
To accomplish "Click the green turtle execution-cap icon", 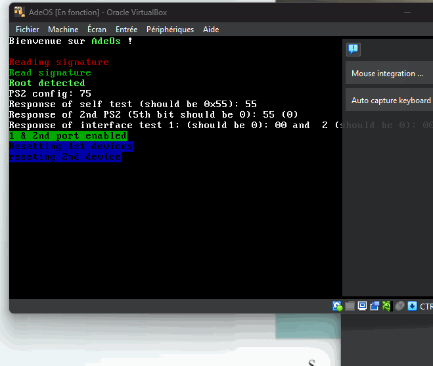I will tap(387, 306).
